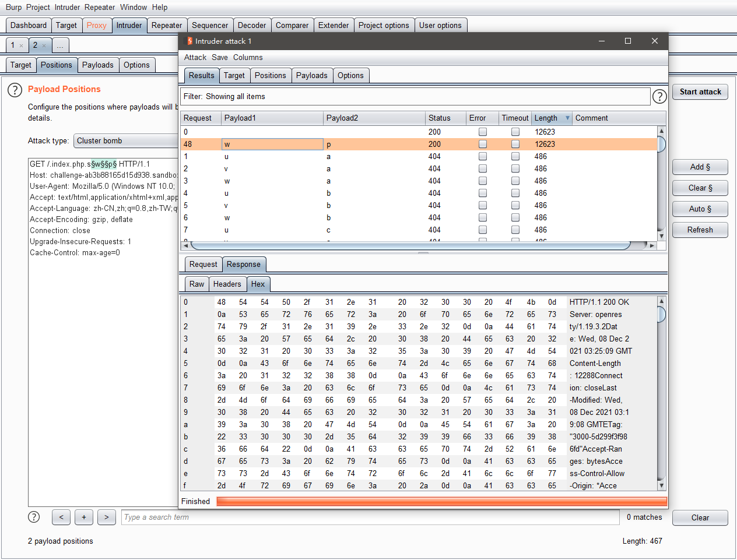
Task: Sort results by the Payload1 column header
Action: click(272, 118)
